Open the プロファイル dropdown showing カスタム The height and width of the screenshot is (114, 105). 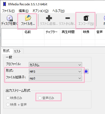pos(55,65)
